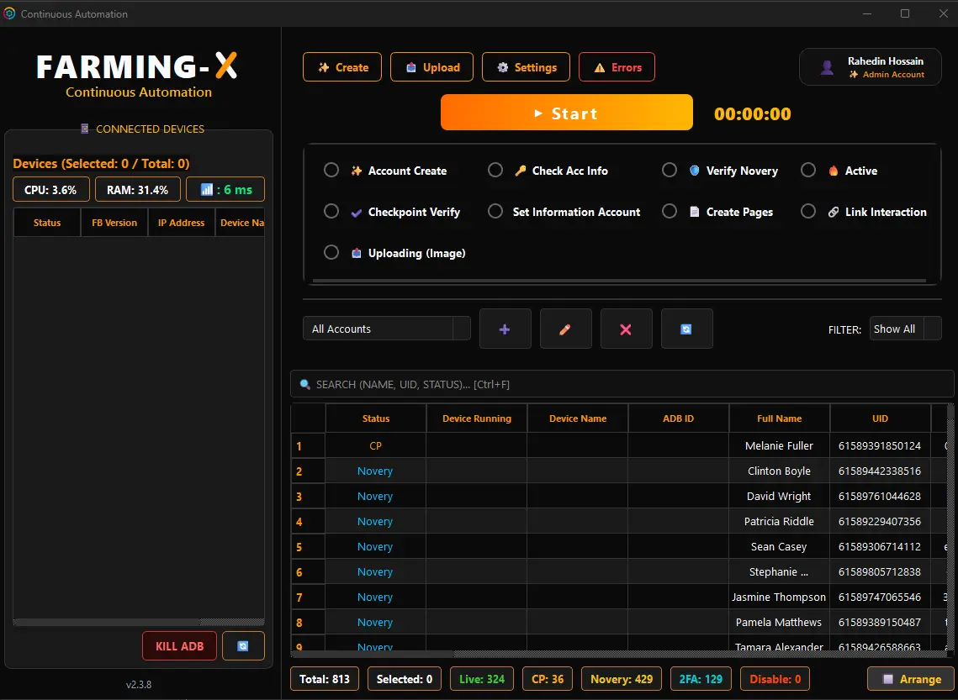Click the UID column header
The image size is (958, 700).
click(x=880, y=418)
